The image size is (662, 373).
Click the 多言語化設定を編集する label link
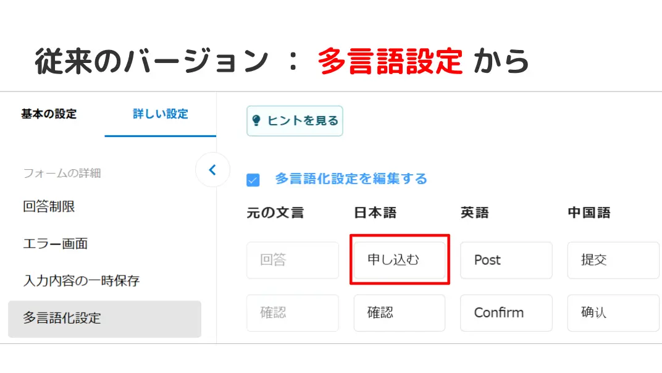coord(351,178)
